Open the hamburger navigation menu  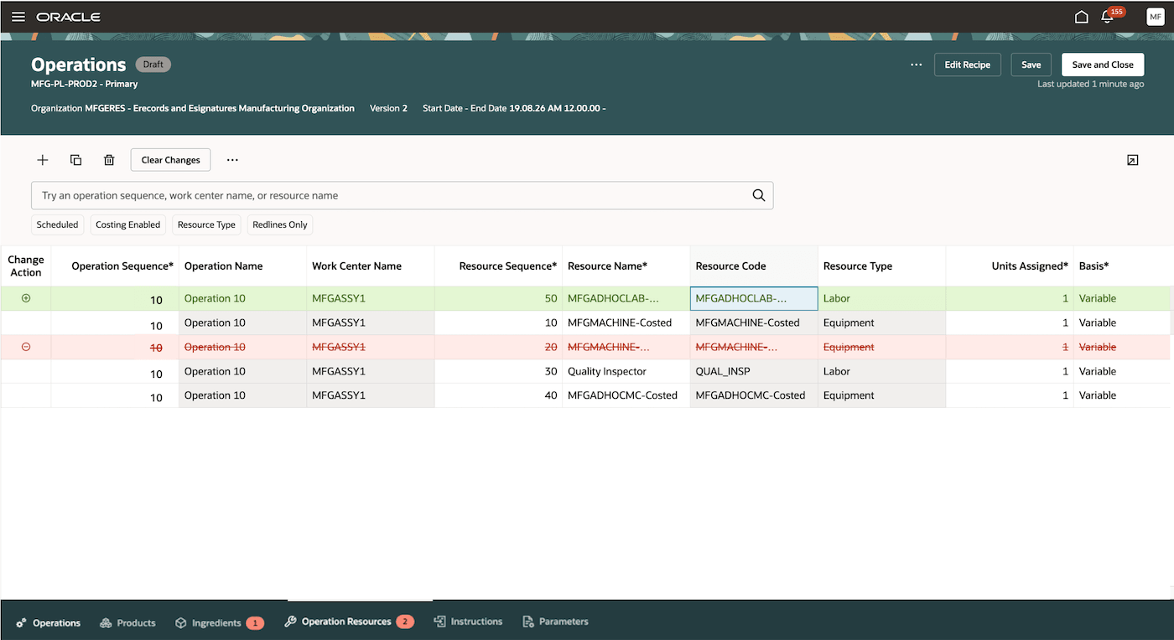[x=18, y=17]
